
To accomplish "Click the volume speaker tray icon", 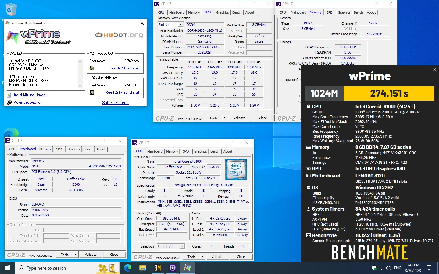I will coord(389,268).
